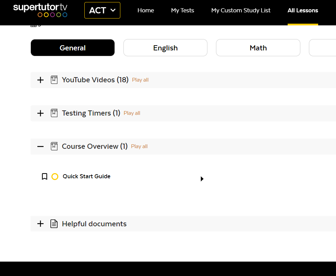Expand the YouTube Videos section
The height and width of the screenshot is (276, 336).
click(40, 80)
